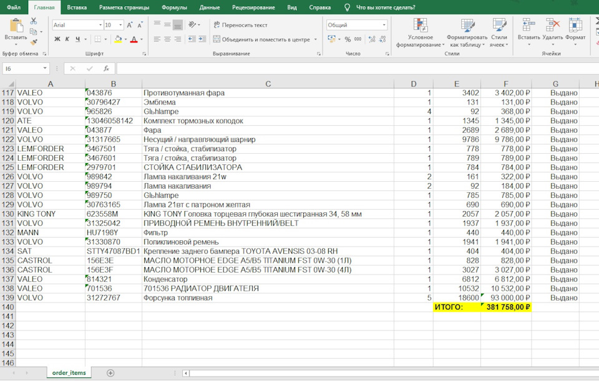Click the Insert Function fx icon
The image size is (599, 381).
[106, 68]
